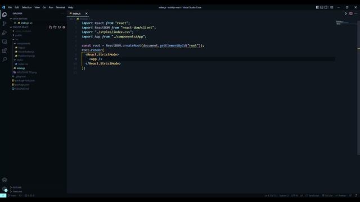360x202 pixels.
Task: Close the index.js editor tab
Action: (x=86, y=13)
